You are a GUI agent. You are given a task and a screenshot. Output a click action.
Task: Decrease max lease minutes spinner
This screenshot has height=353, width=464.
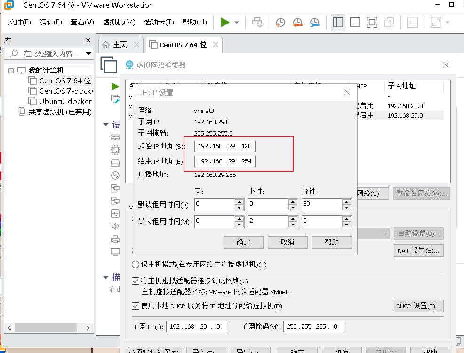[346, 225]
